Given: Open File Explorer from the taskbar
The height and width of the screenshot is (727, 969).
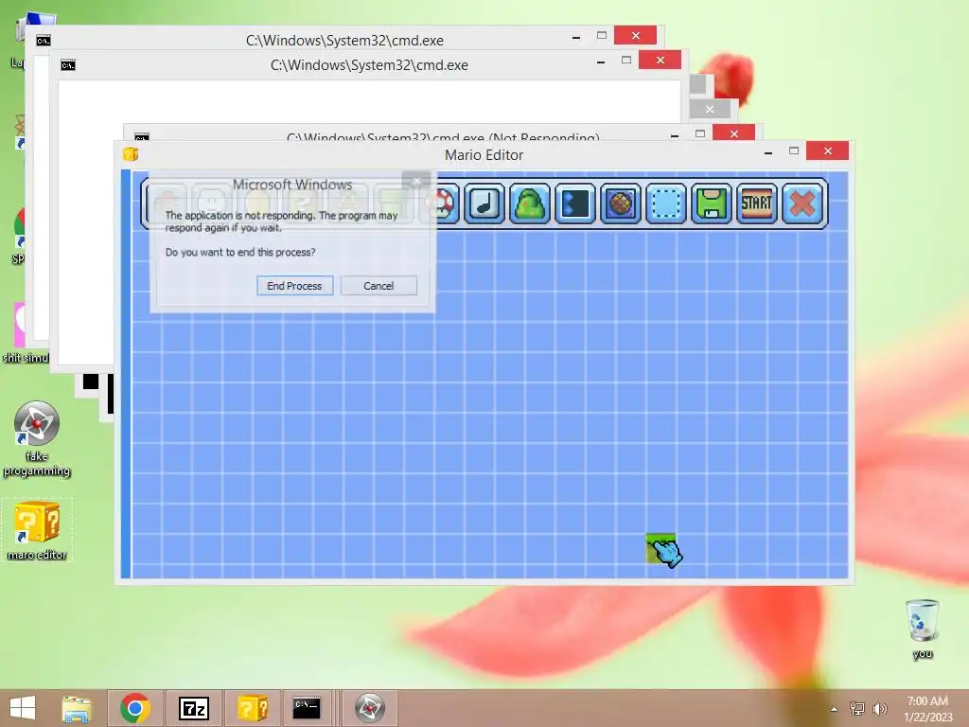Looking at the screenshot, I should click(x=77, y=708).
